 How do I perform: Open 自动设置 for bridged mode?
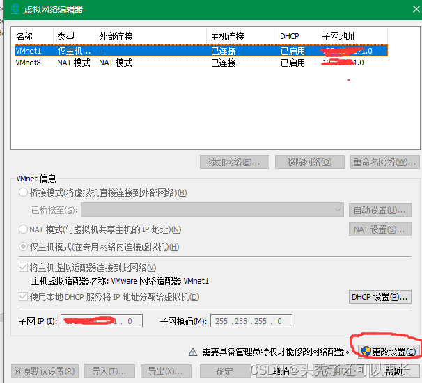(x=380, y=210)
